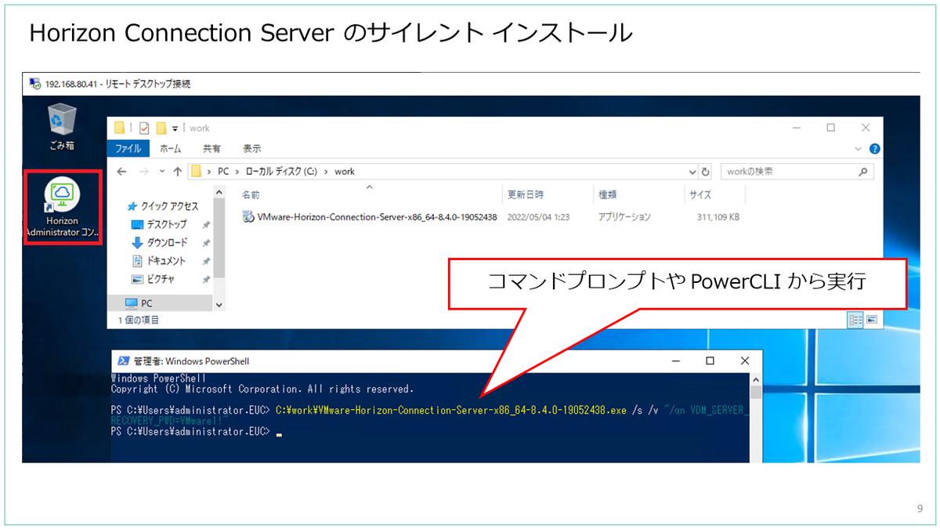Click the file date 2022/05/04 1:23
Viewport: 940px width, 529px height.
[538, 217]
